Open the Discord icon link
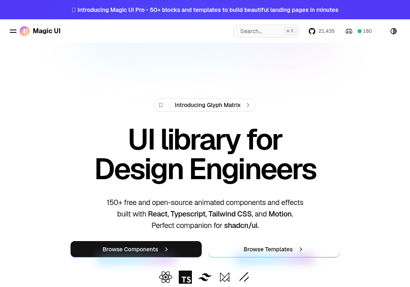The height and width of the screenshot is (287, 410). 349,31
